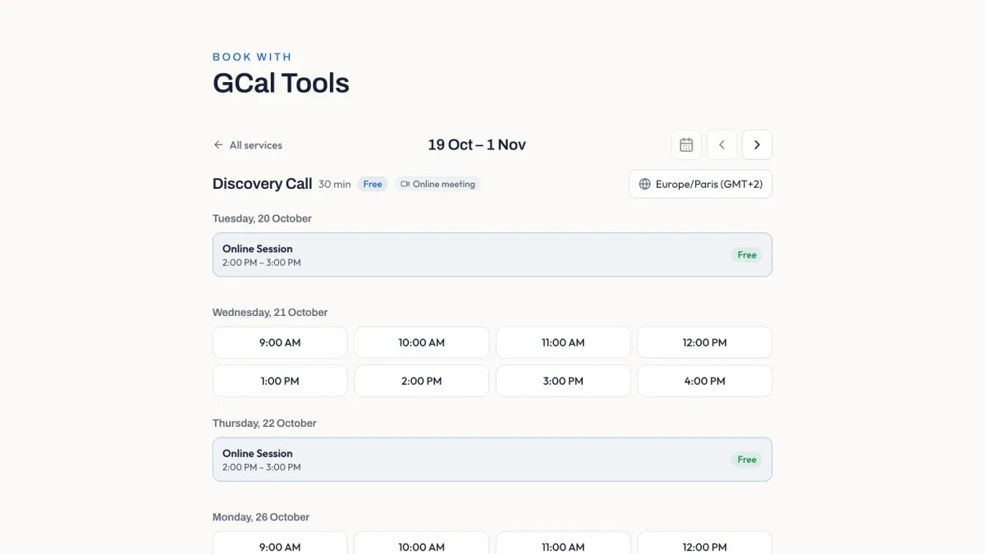Screen dimensions: 985x554
Task: Open the Europe/Paris (GMT+2) timezone dropdown
Action: point(700,184)
